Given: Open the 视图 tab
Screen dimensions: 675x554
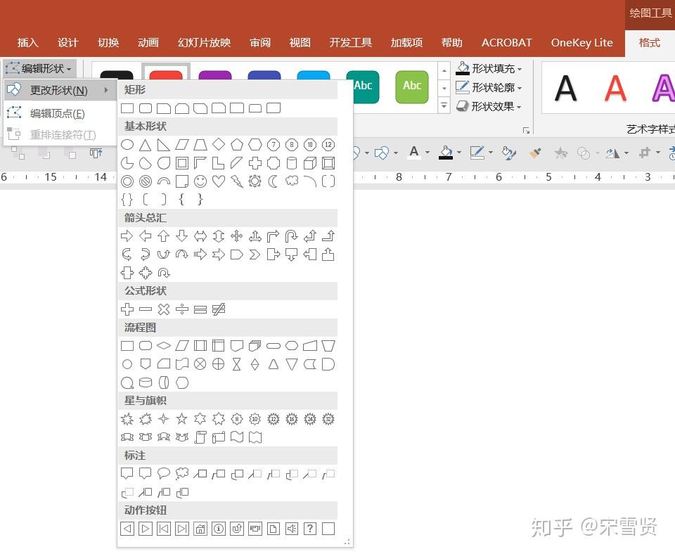Looking at the screenshot, I should [300, 43].
